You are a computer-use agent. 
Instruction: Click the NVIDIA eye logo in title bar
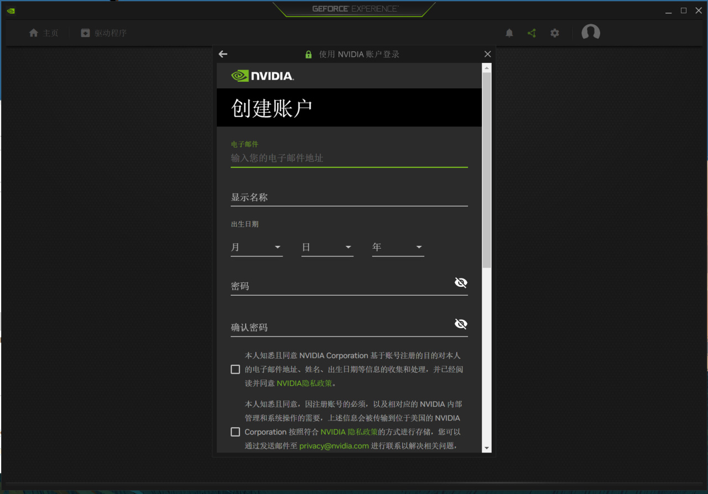coord(11,10)
